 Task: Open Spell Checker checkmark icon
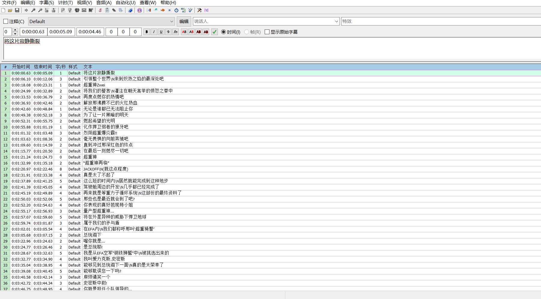[190, 10]
